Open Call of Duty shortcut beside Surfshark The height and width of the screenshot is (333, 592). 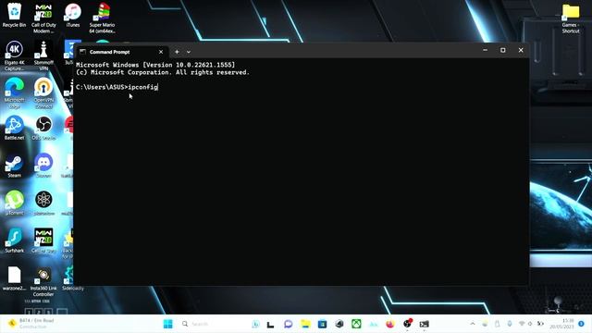tap(43, 240)
